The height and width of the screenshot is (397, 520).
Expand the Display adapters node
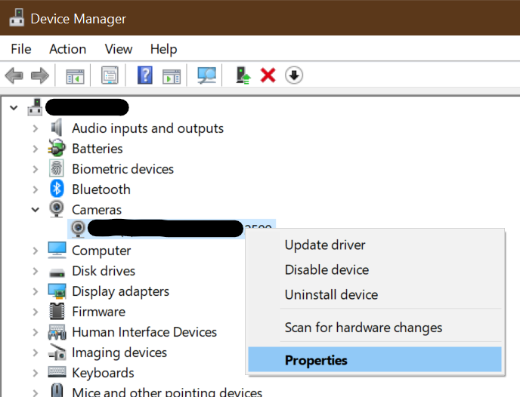tap(36, 291)
